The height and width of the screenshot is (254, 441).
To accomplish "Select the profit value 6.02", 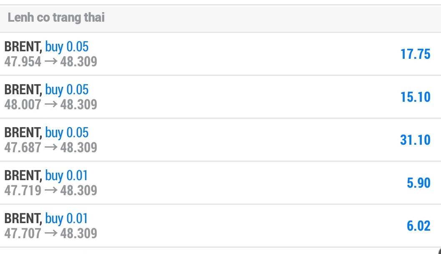I will (x=418, y=226).
